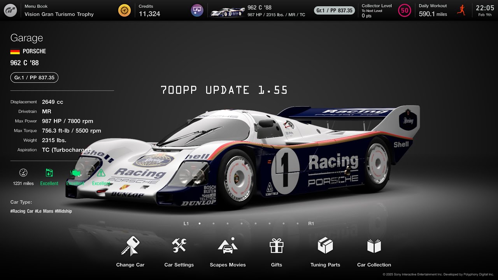Click the Credits 11,324 value

tap(149, 14)
